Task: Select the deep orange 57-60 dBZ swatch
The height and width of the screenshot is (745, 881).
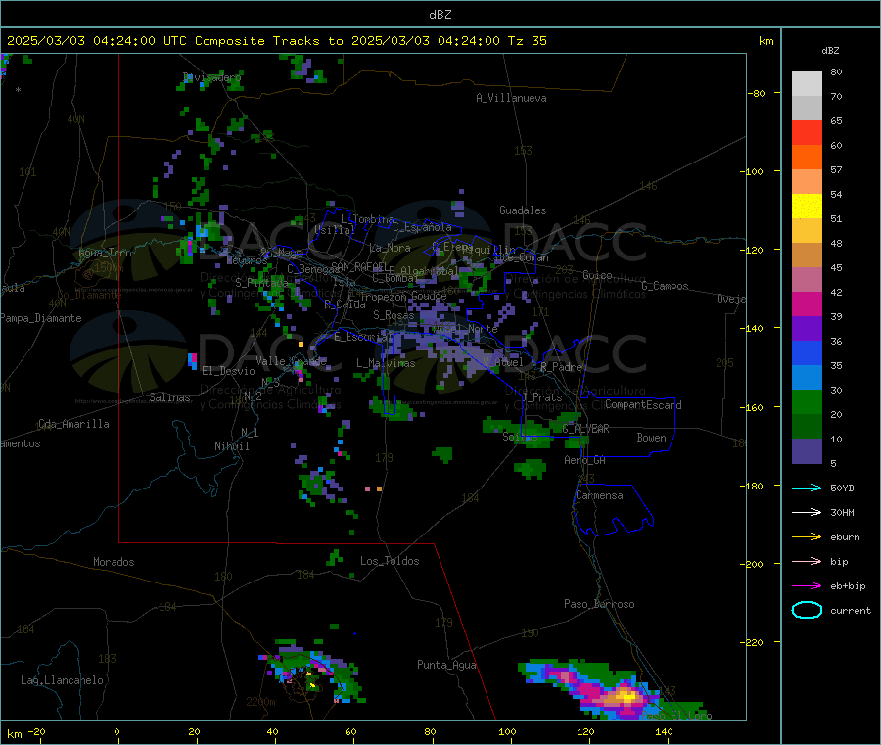Action: click(x=807, y=158)
